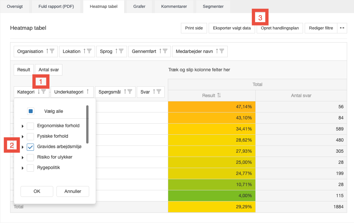Click the sort arrow on Underkategori field
The image size is (354, 223).
click(88, 92)
